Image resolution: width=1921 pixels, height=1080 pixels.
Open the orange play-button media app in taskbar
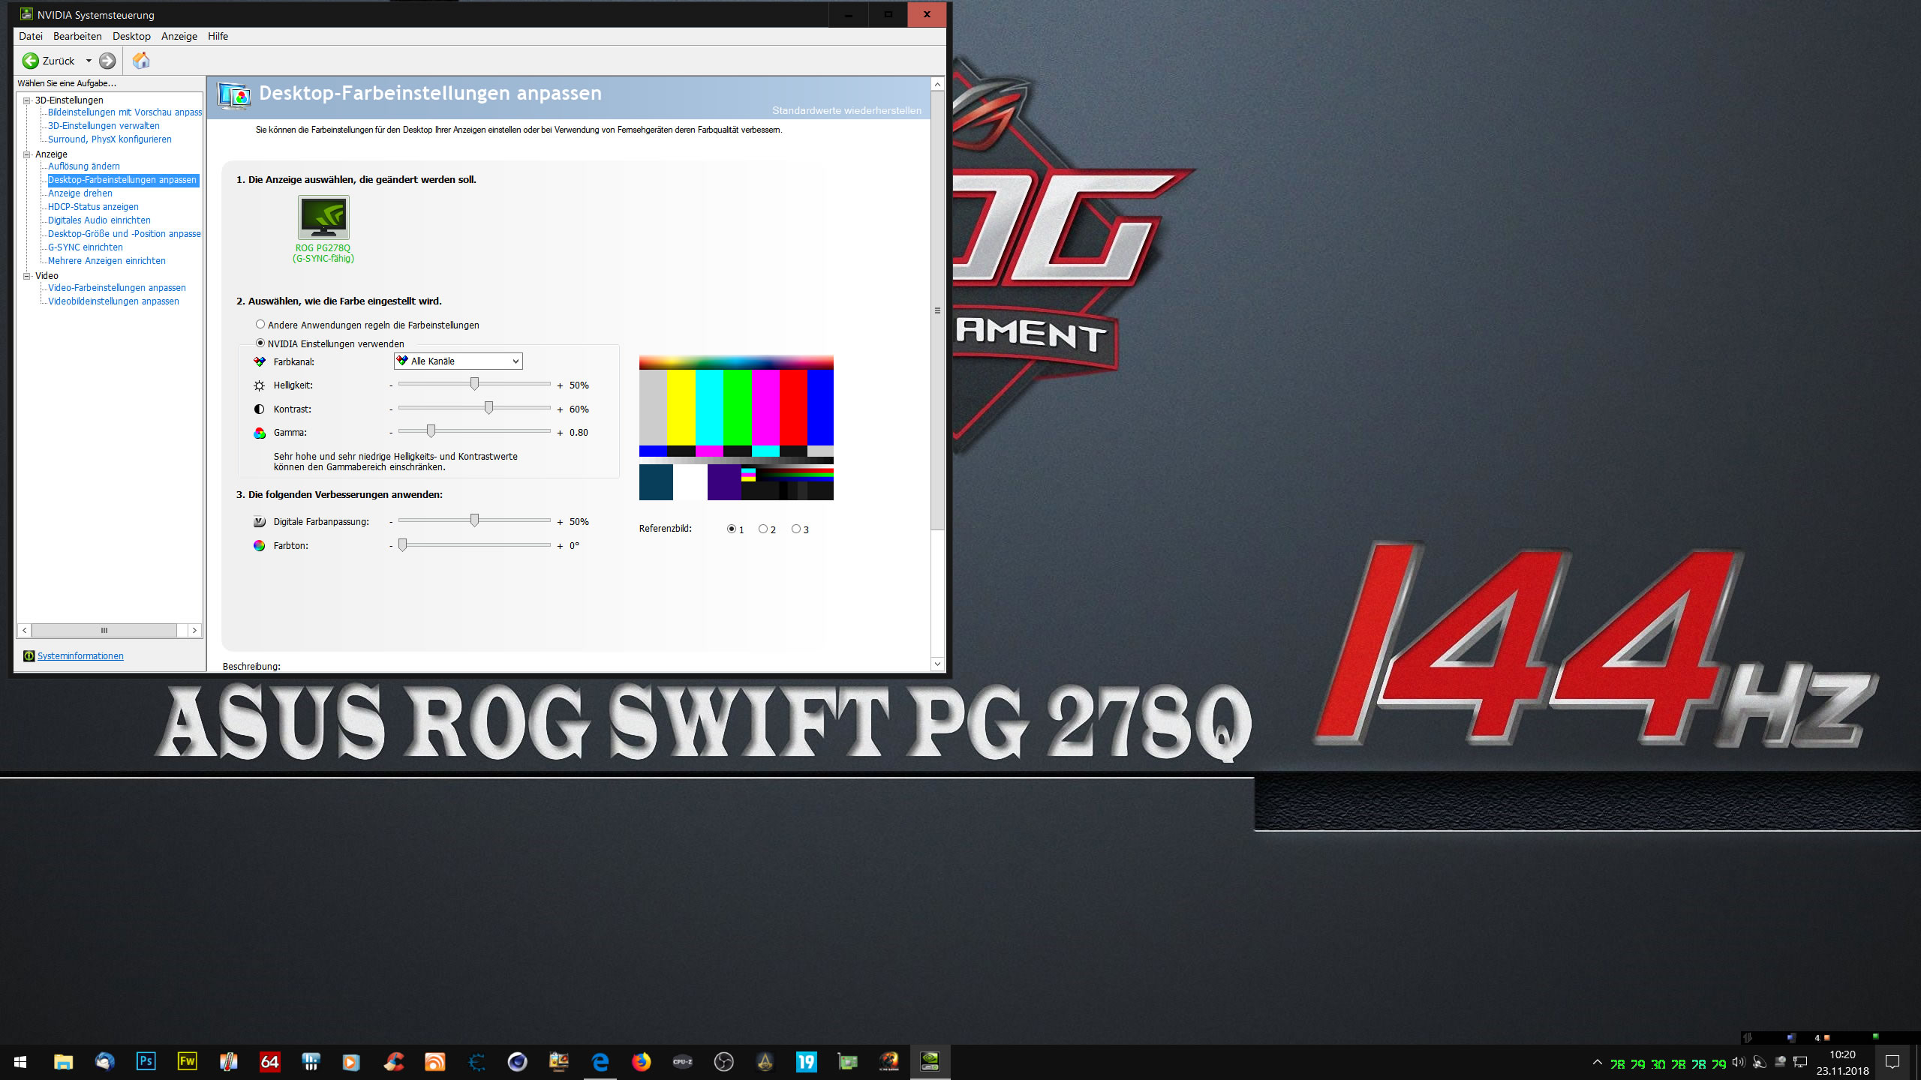[351, 1062]
